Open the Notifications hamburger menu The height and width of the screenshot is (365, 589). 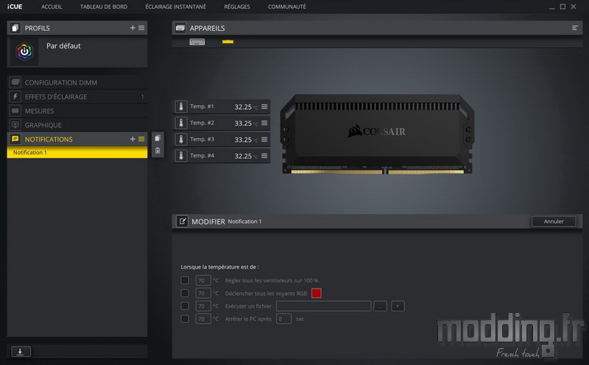(141, 139)
